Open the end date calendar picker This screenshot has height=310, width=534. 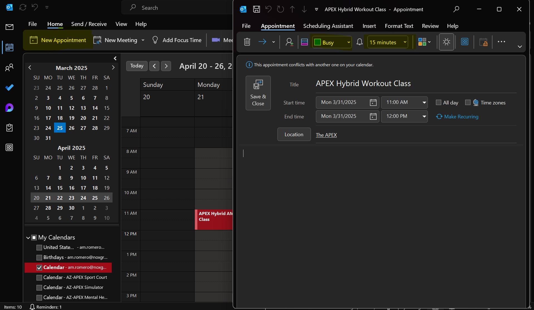[x=373, y=116]
